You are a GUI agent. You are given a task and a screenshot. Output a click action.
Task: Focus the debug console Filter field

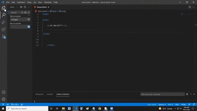163,94
